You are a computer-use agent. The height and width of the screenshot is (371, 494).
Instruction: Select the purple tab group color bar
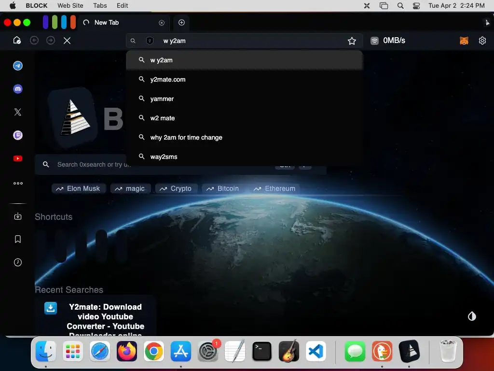[x=46, y=22]
